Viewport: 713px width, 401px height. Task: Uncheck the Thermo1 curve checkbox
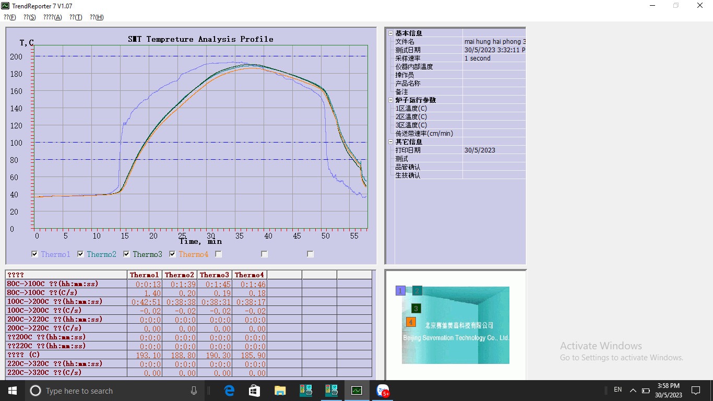point(35,254)
